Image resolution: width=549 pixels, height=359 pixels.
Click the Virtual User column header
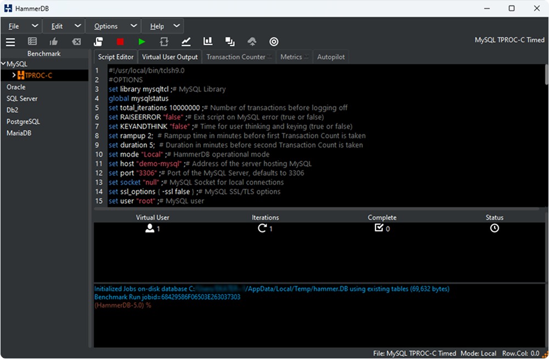coord(152,218)
